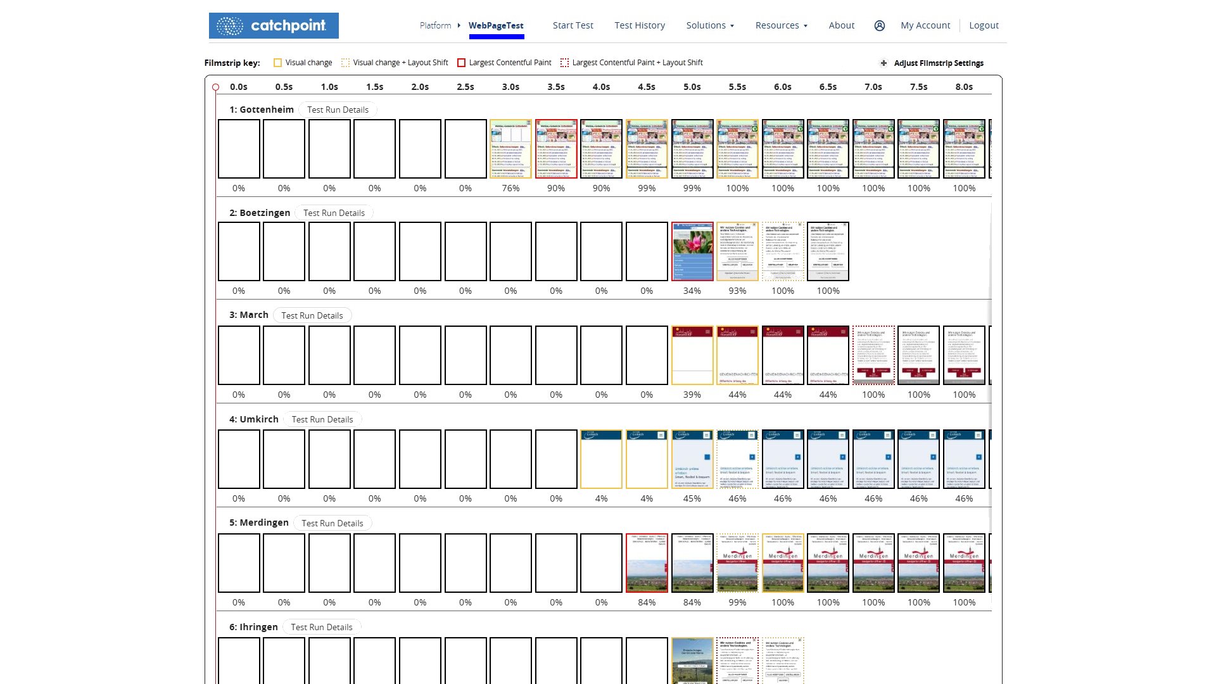Go to Test History
1216x684 pixels.
point(640,25)
